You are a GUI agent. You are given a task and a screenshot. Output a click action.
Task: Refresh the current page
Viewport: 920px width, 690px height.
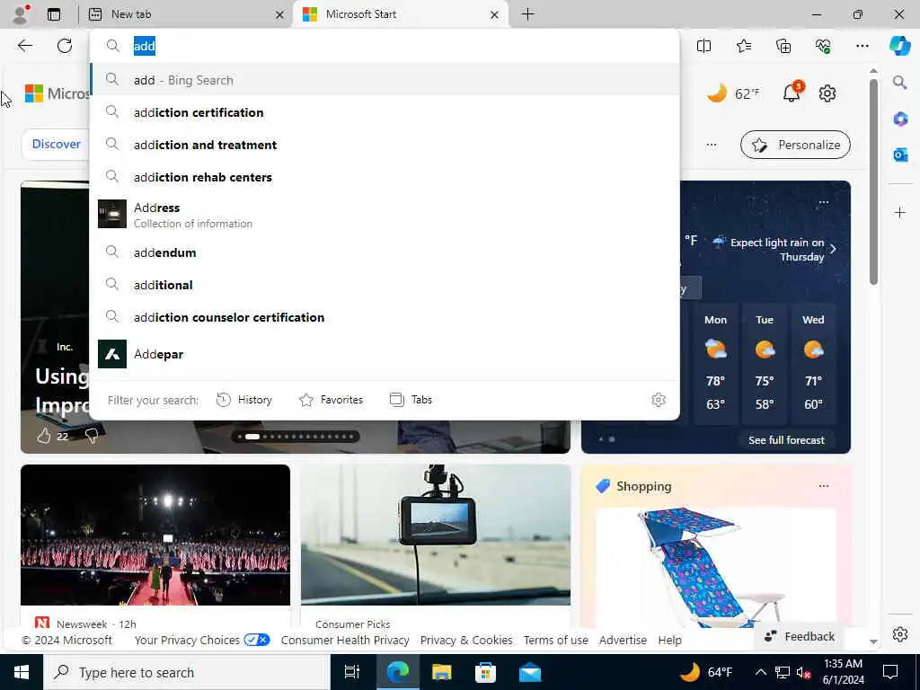pyautogui.click(x=65, y=46)
